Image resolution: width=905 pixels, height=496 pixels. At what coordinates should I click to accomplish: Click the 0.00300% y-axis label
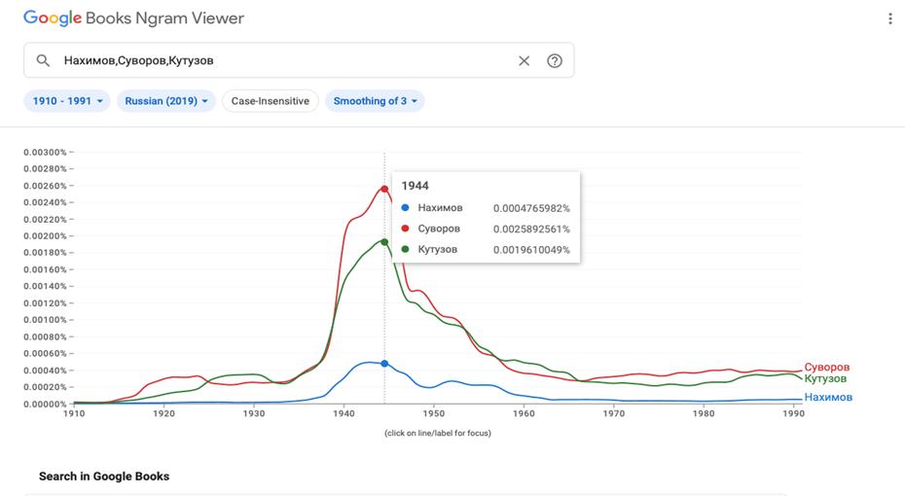pos(45,153)
